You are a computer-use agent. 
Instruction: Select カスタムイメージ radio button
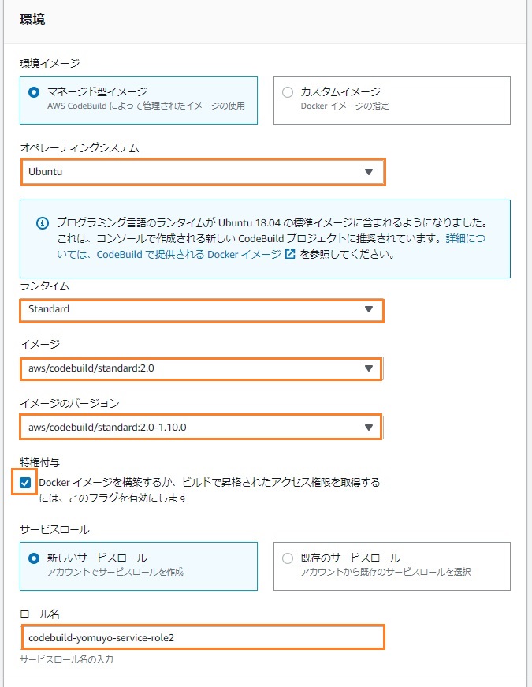tap(288, 92)
